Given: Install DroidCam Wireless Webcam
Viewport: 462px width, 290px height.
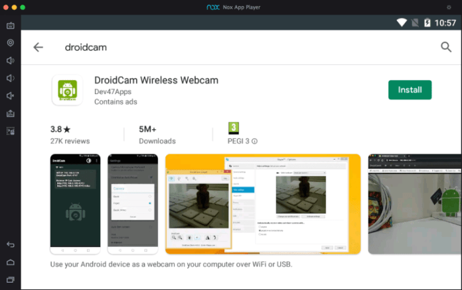Looking at the screenshot, I should click(410, 90).
